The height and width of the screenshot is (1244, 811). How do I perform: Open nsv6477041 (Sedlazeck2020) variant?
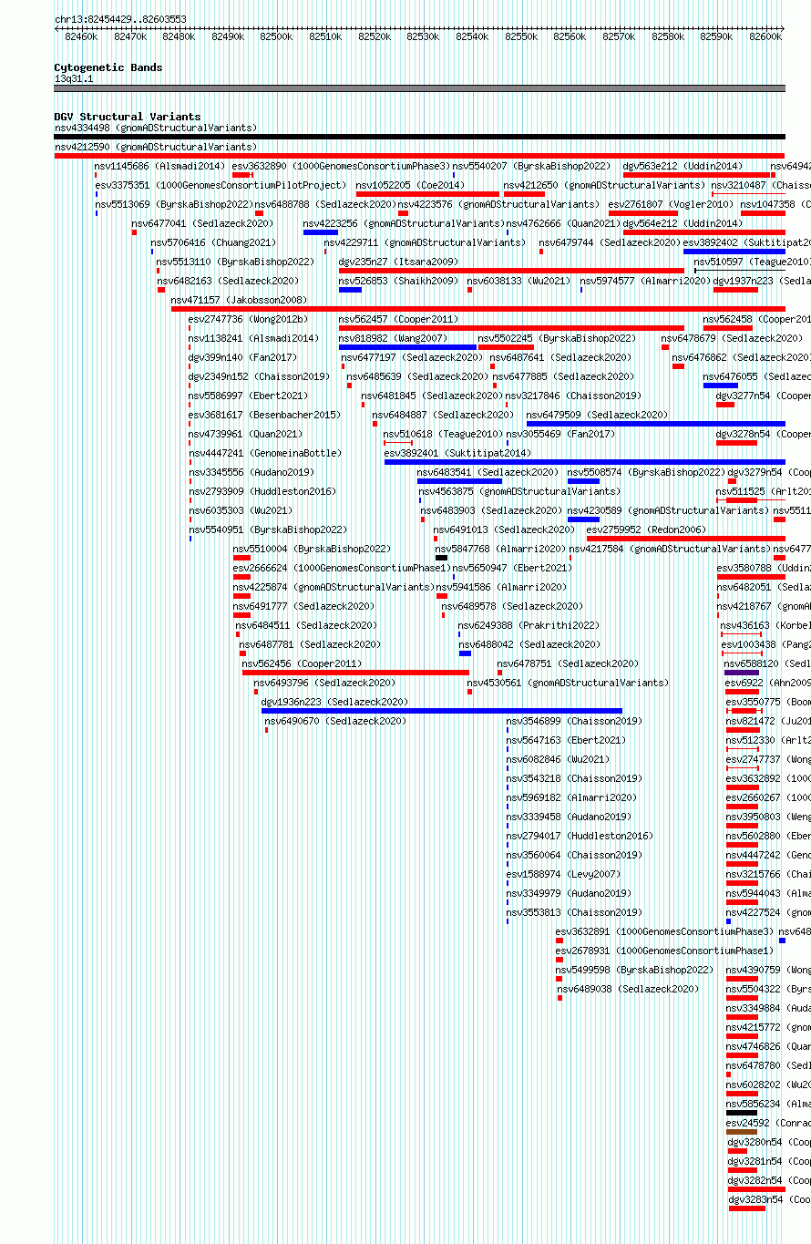point(201,223)
